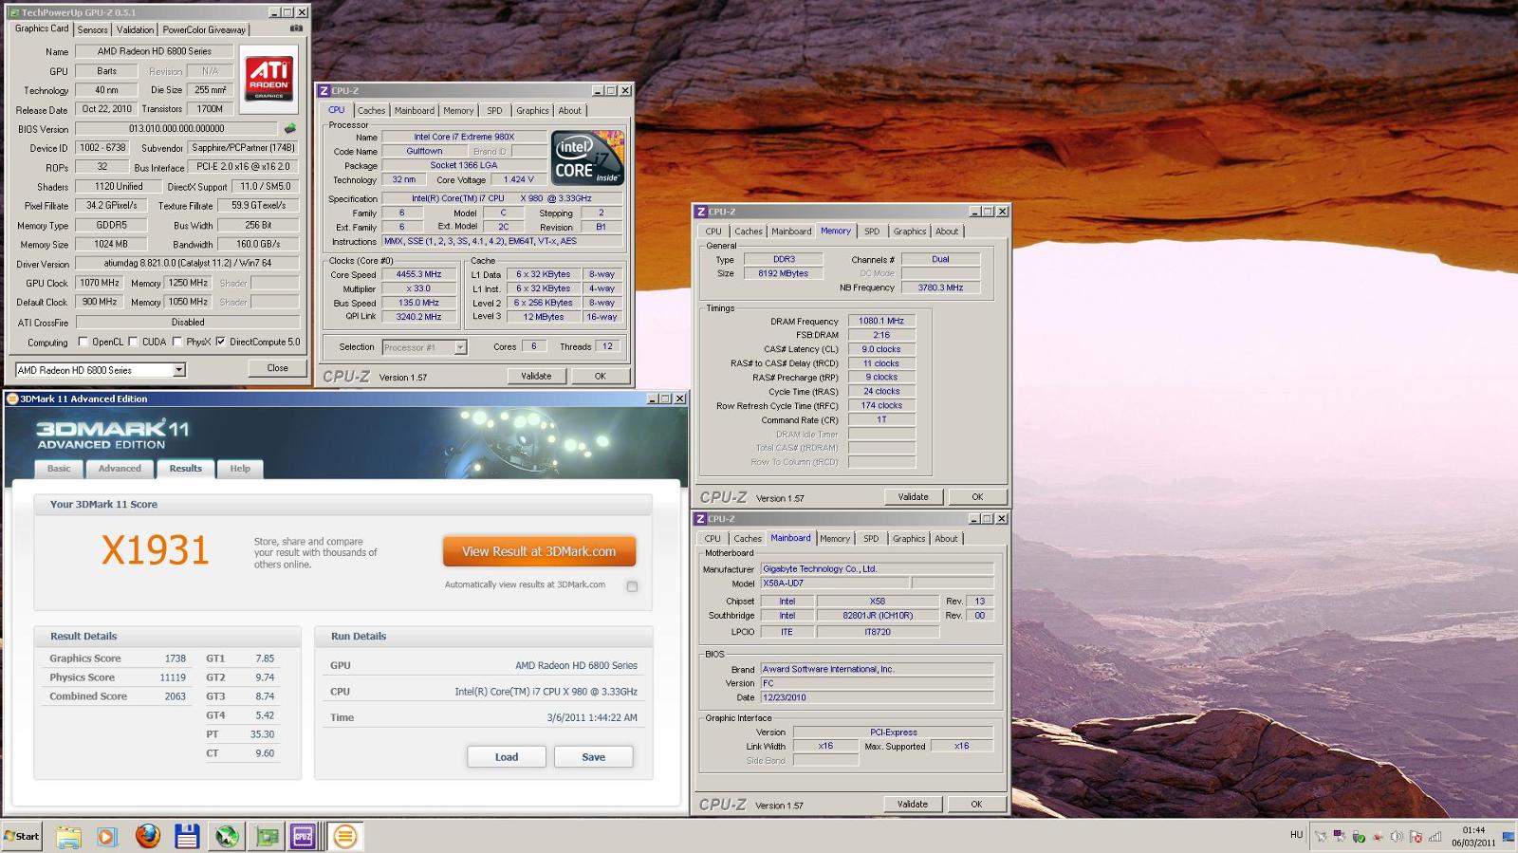Screen dimensions: 1518x853
Task: Click the HU language indicator
Action: (x=1296, y=835)
